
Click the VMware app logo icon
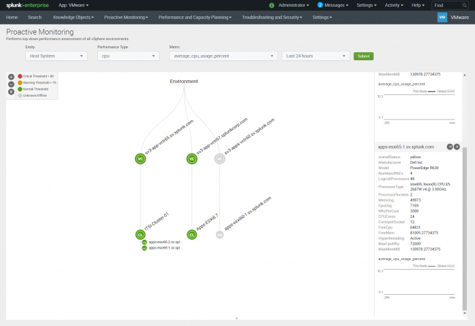click(442, 17)
